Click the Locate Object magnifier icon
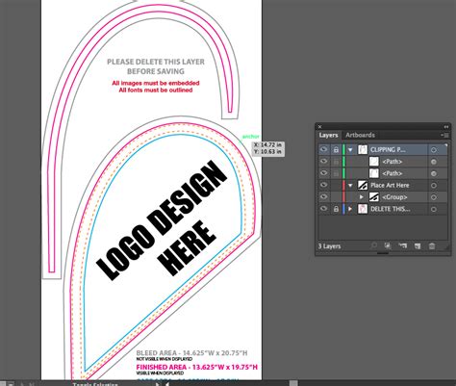Viewport: 456px width, 386px height. [x=373, y=245]
